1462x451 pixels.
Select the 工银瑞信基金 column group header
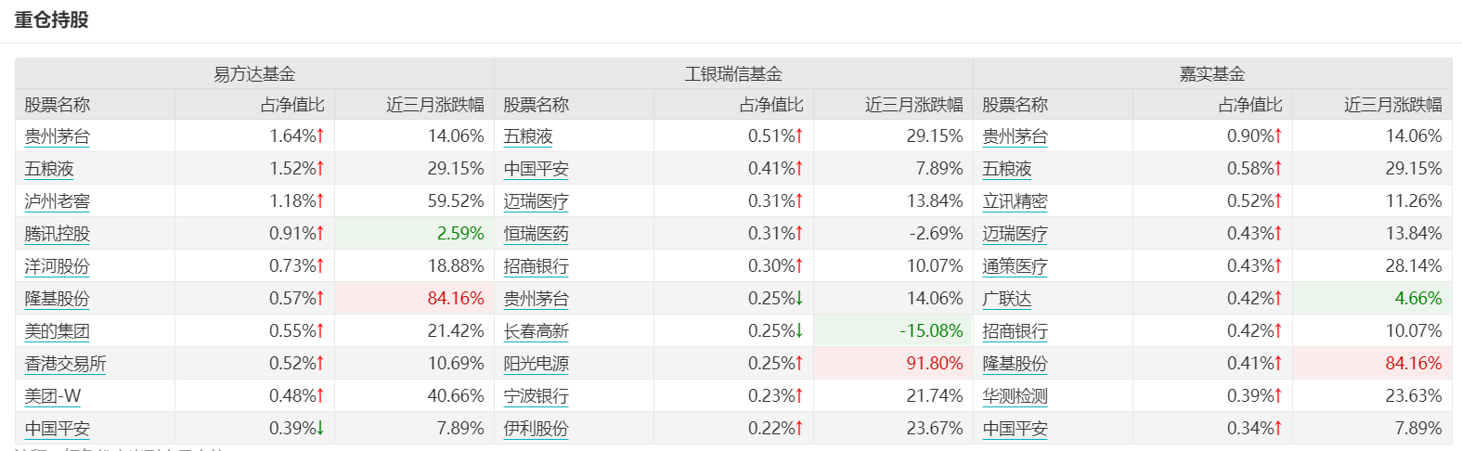pos(733,73)
